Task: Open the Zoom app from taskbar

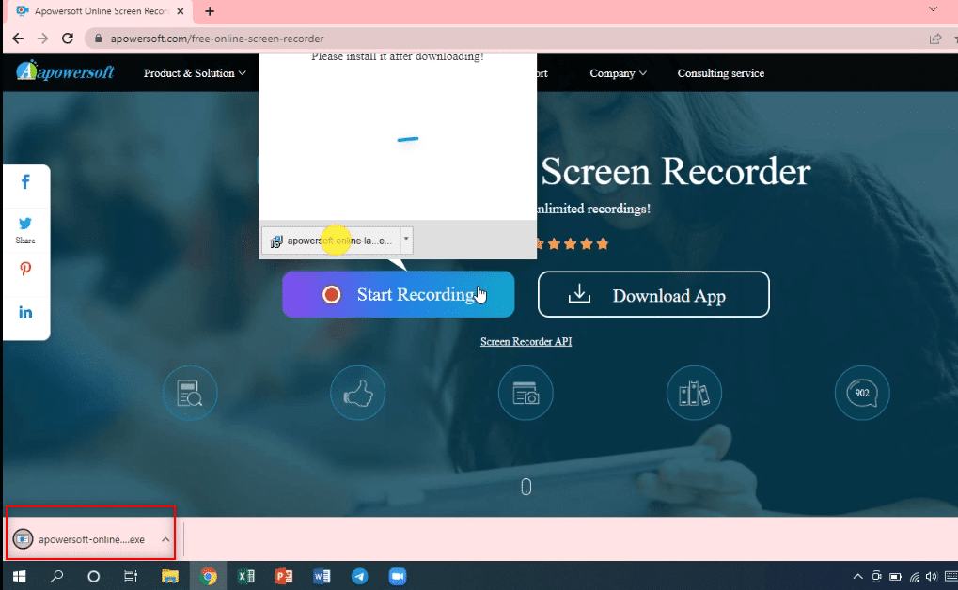Action: click(x=397, y=576)
